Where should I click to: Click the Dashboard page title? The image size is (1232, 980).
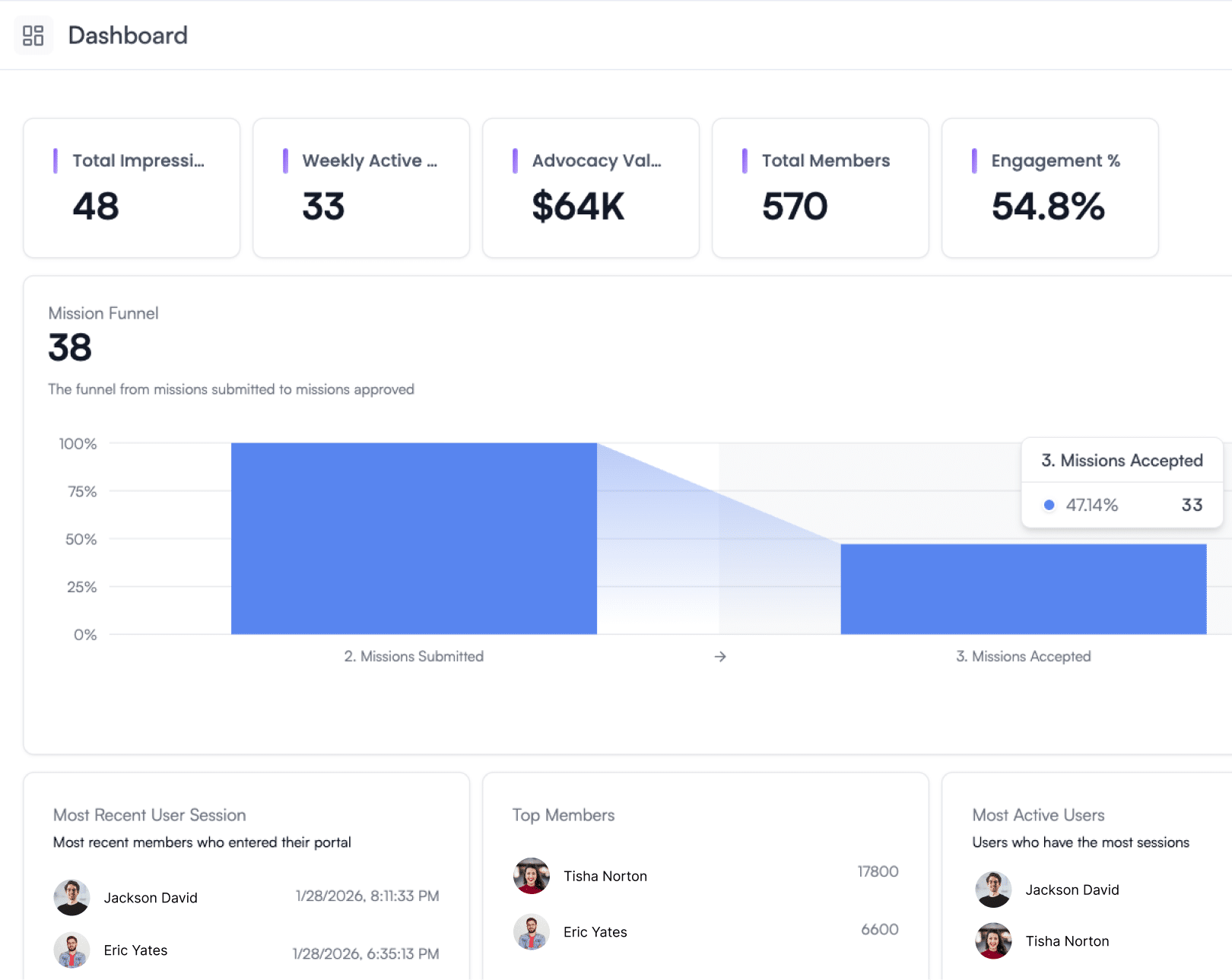128,36
